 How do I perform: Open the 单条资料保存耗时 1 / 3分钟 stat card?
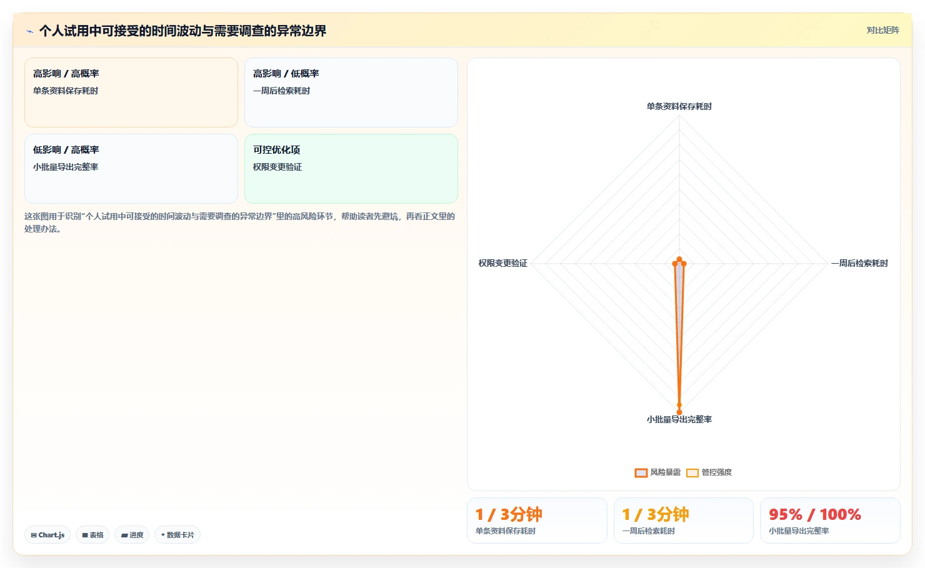pyautogui.click(x=537, y=521)
